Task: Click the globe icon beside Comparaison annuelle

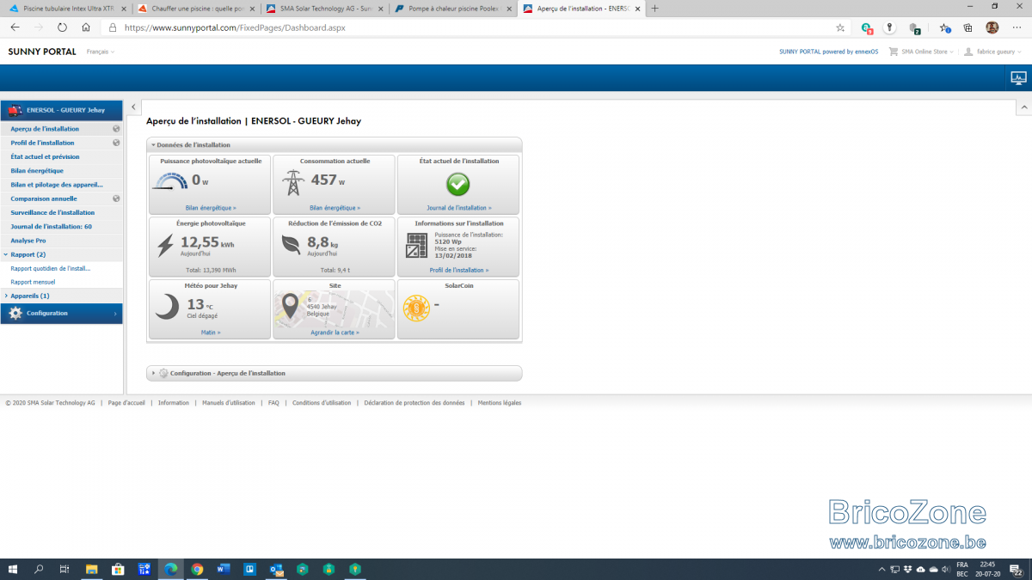Action: point(116,198)
